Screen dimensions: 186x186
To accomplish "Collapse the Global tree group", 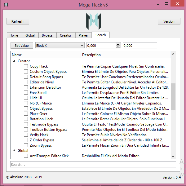I will [x=14, y=151].
